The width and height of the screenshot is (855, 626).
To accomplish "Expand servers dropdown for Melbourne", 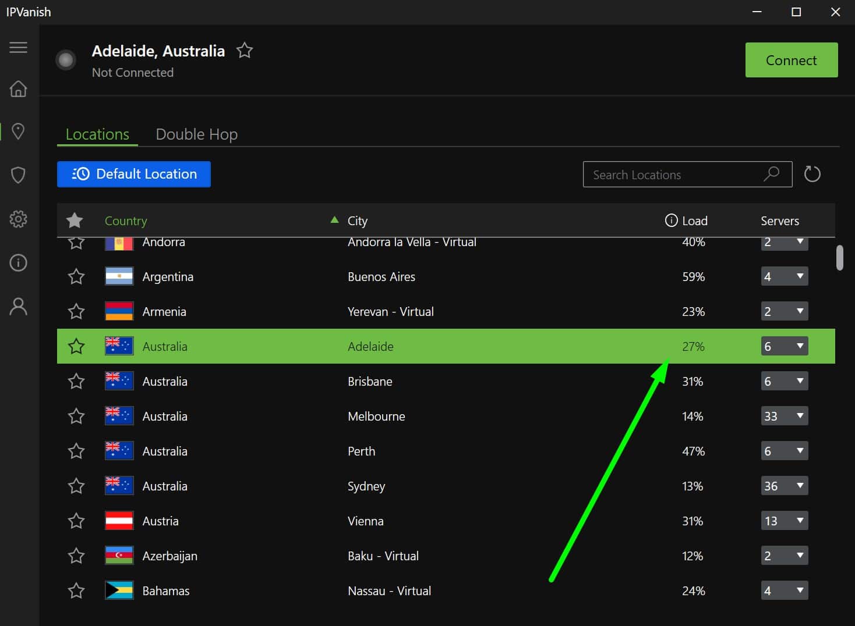I will [x=785, y=416].
